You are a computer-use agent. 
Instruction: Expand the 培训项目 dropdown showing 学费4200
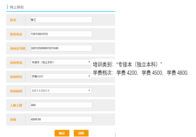pos(61,76)
